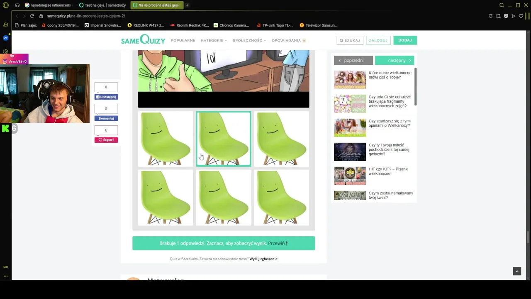Image resolution: width=531 pixels, height=299 pixels.
Task: Click the Super! heart button
Action: (x=106, y=140)
